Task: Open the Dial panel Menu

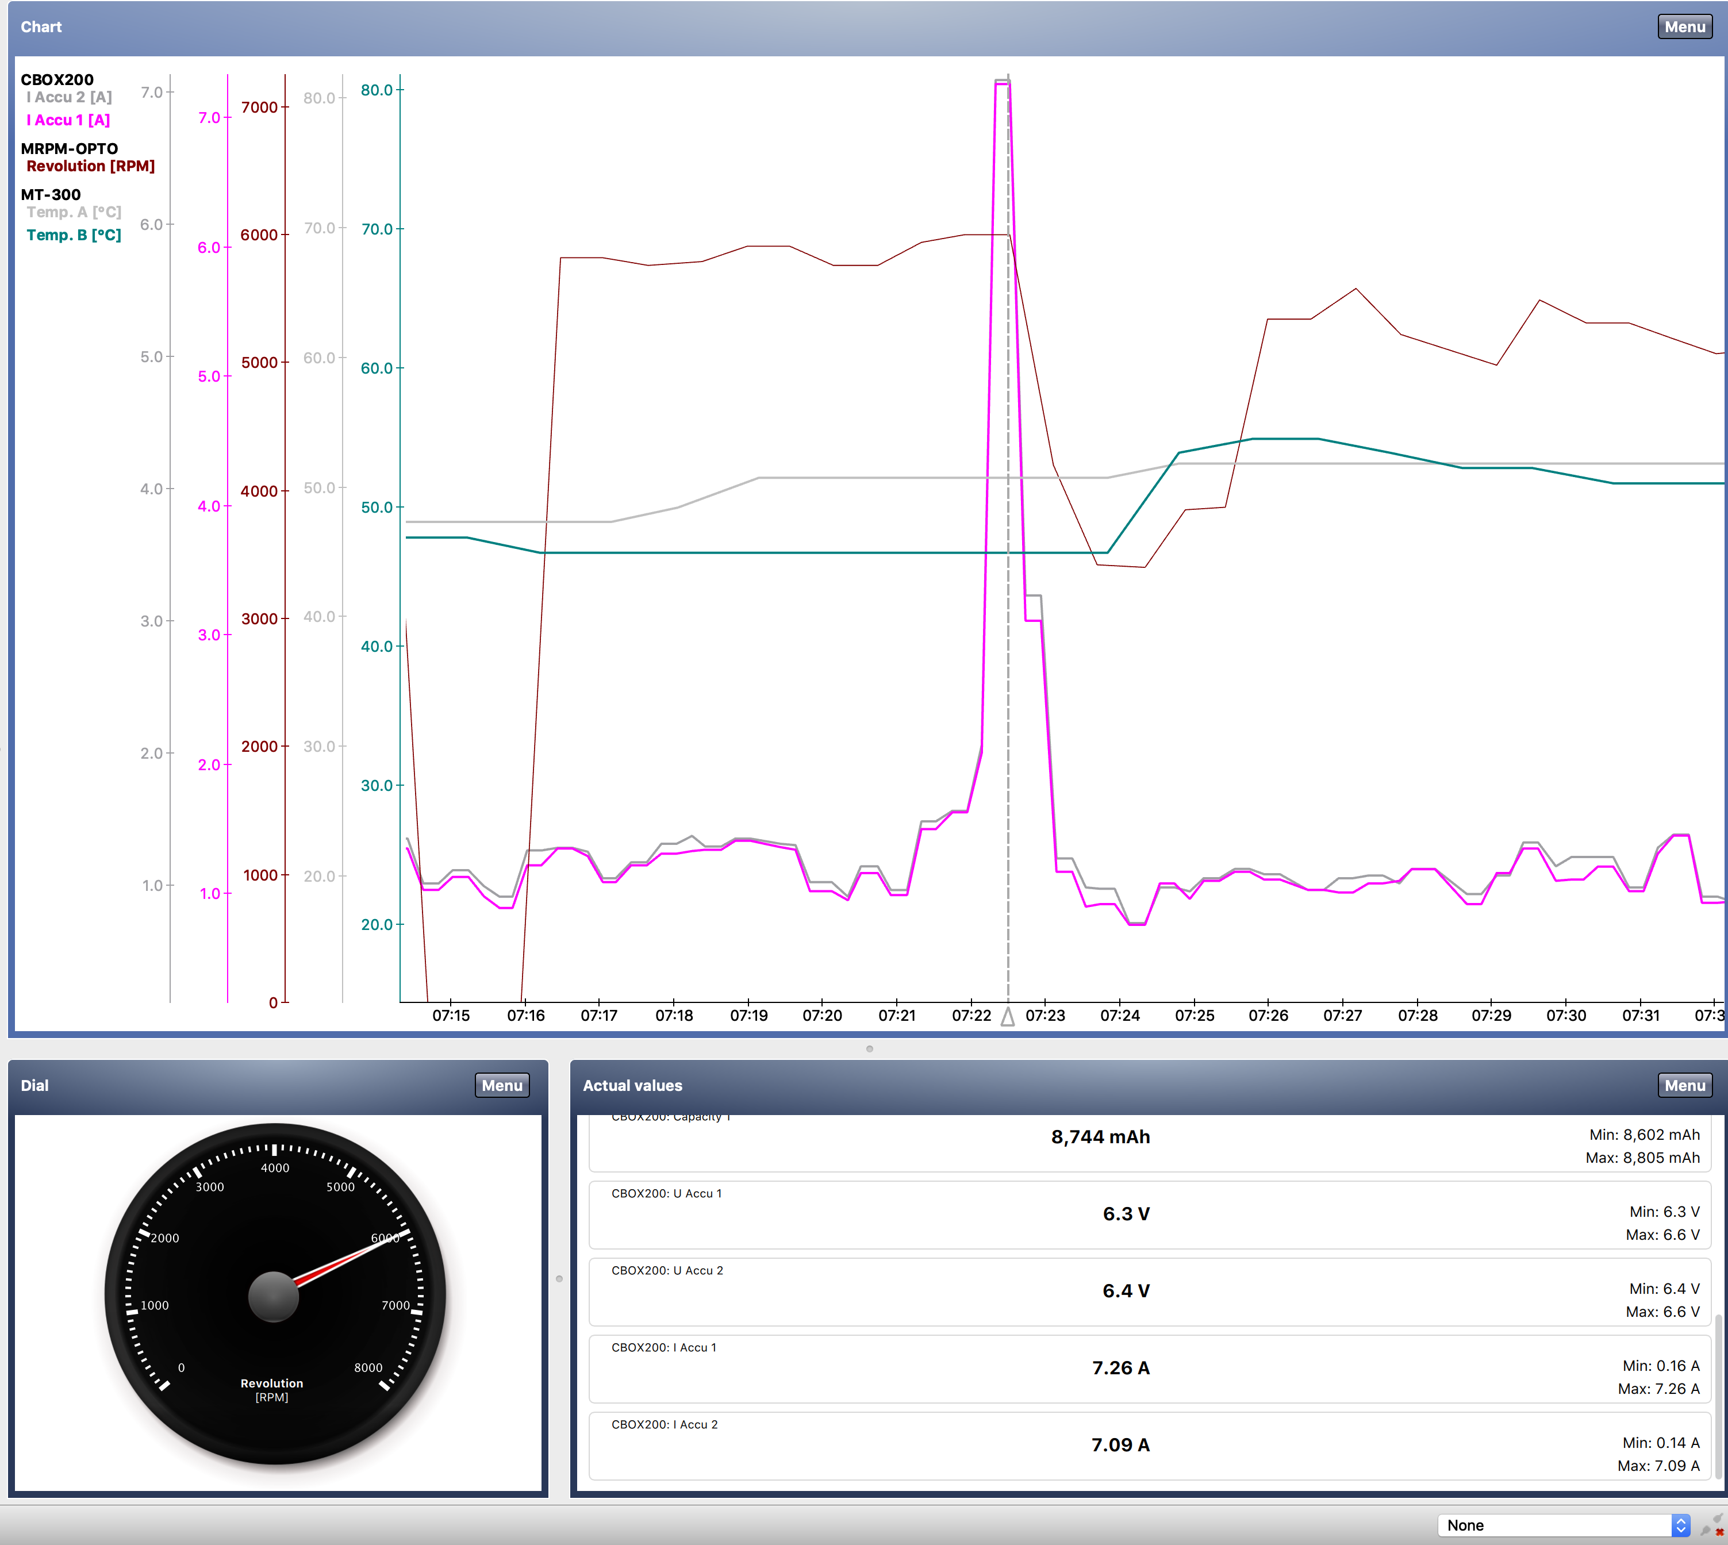Action: point(502,1085)
